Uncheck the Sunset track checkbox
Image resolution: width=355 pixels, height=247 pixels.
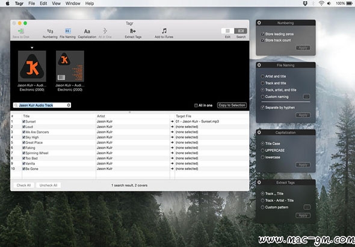coord(24,121)
